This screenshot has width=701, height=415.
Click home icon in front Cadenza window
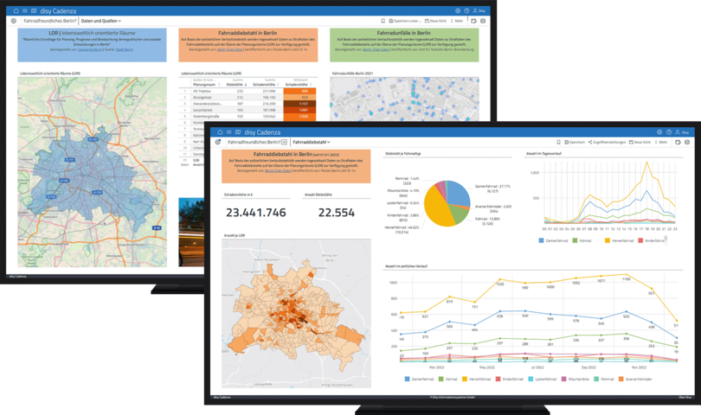click(220, 132)
